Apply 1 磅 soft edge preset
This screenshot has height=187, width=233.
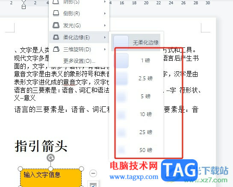tap(136, 61)
